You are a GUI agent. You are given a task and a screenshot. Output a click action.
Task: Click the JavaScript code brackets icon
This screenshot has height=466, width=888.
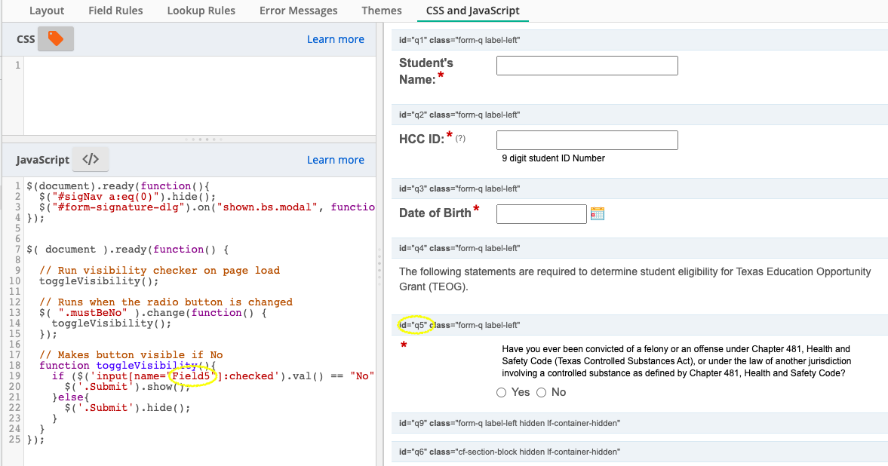91,159
